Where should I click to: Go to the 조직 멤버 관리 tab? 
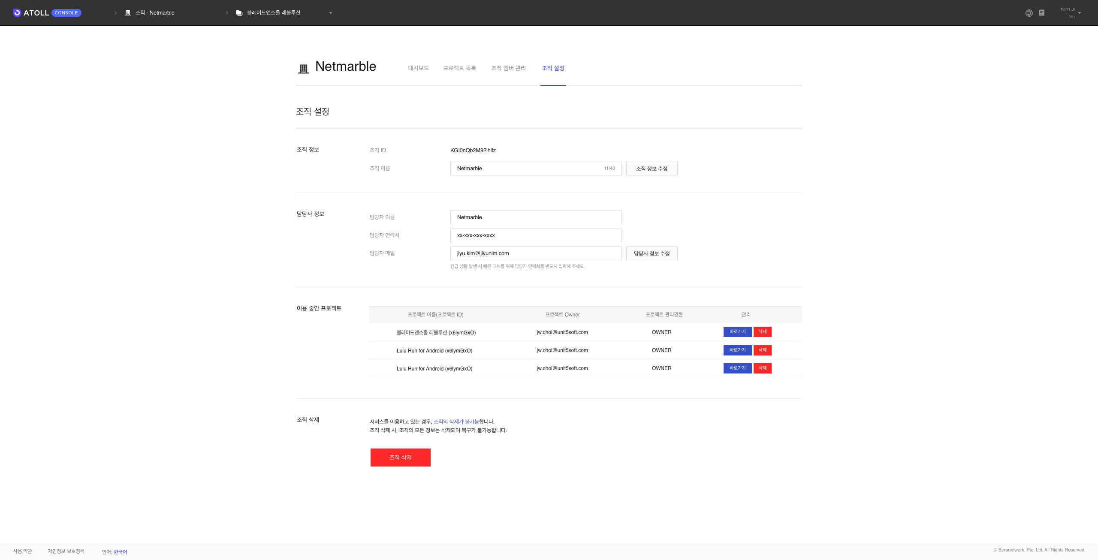pos(508,68)
